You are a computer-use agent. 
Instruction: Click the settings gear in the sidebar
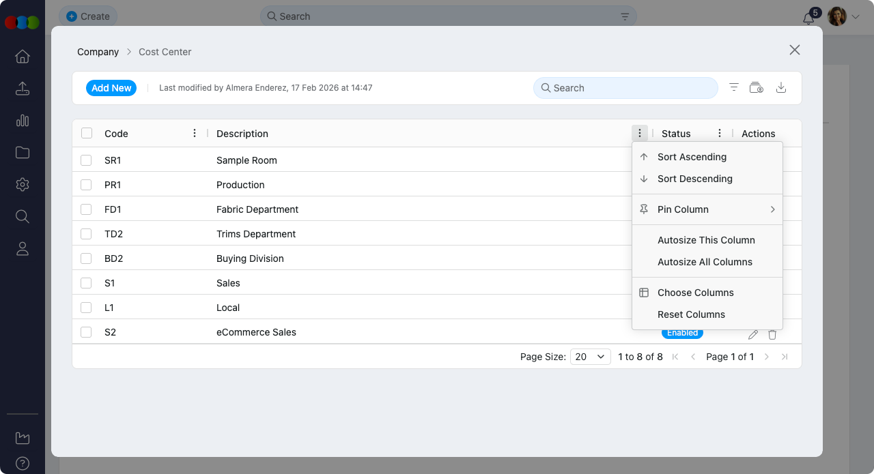[x=22, y=184]
